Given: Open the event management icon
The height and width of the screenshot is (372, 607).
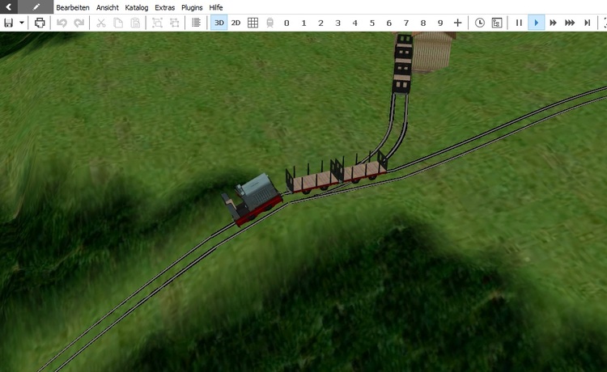Looking at the screenshot, I should [x=497, y=23].
